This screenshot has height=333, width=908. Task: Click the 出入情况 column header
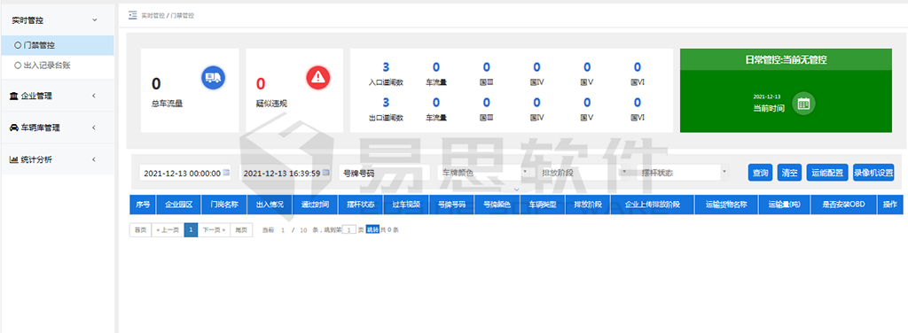click(x=270, y=205)
